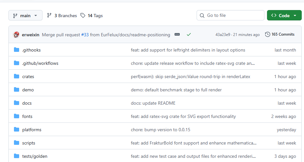Click the folder icon beside tests/golden
The height and width of the screenshot is (162, 304).
click(17, 156)
